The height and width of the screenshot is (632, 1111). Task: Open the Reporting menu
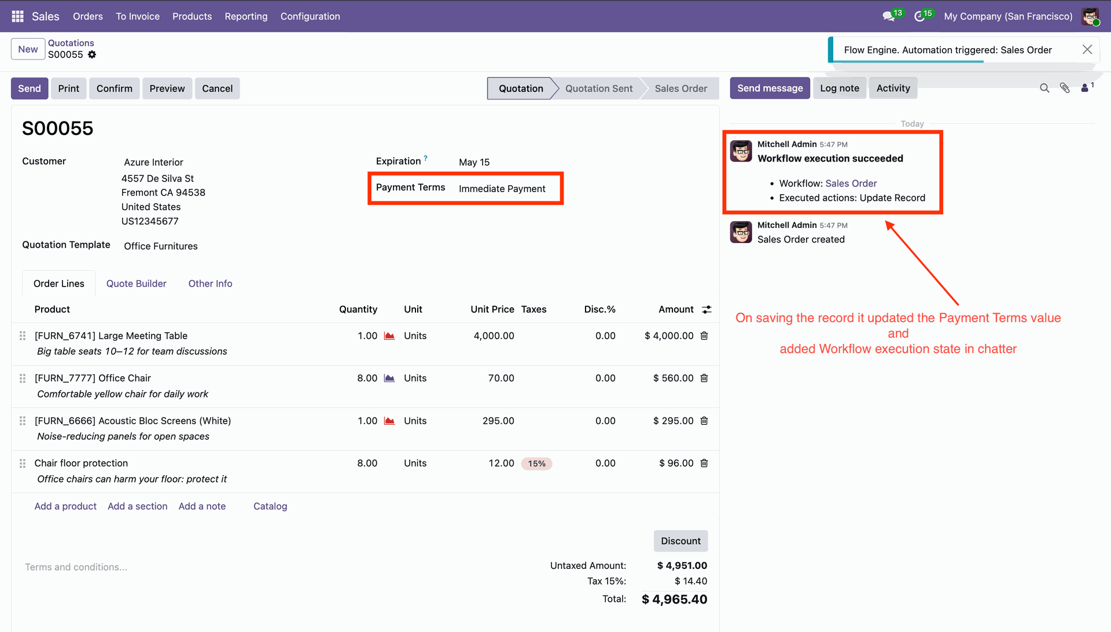246,16
